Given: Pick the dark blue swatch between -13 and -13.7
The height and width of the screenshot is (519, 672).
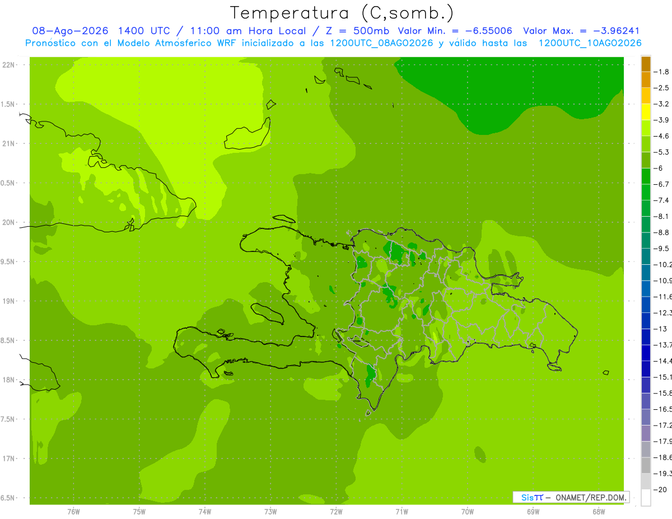Looking at the screenshot, I should coord(646,337).
